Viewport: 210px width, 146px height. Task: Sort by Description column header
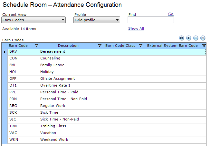click(x=68, y=46)
